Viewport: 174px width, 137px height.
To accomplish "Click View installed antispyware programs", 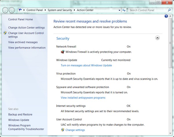I will [83, 98].
